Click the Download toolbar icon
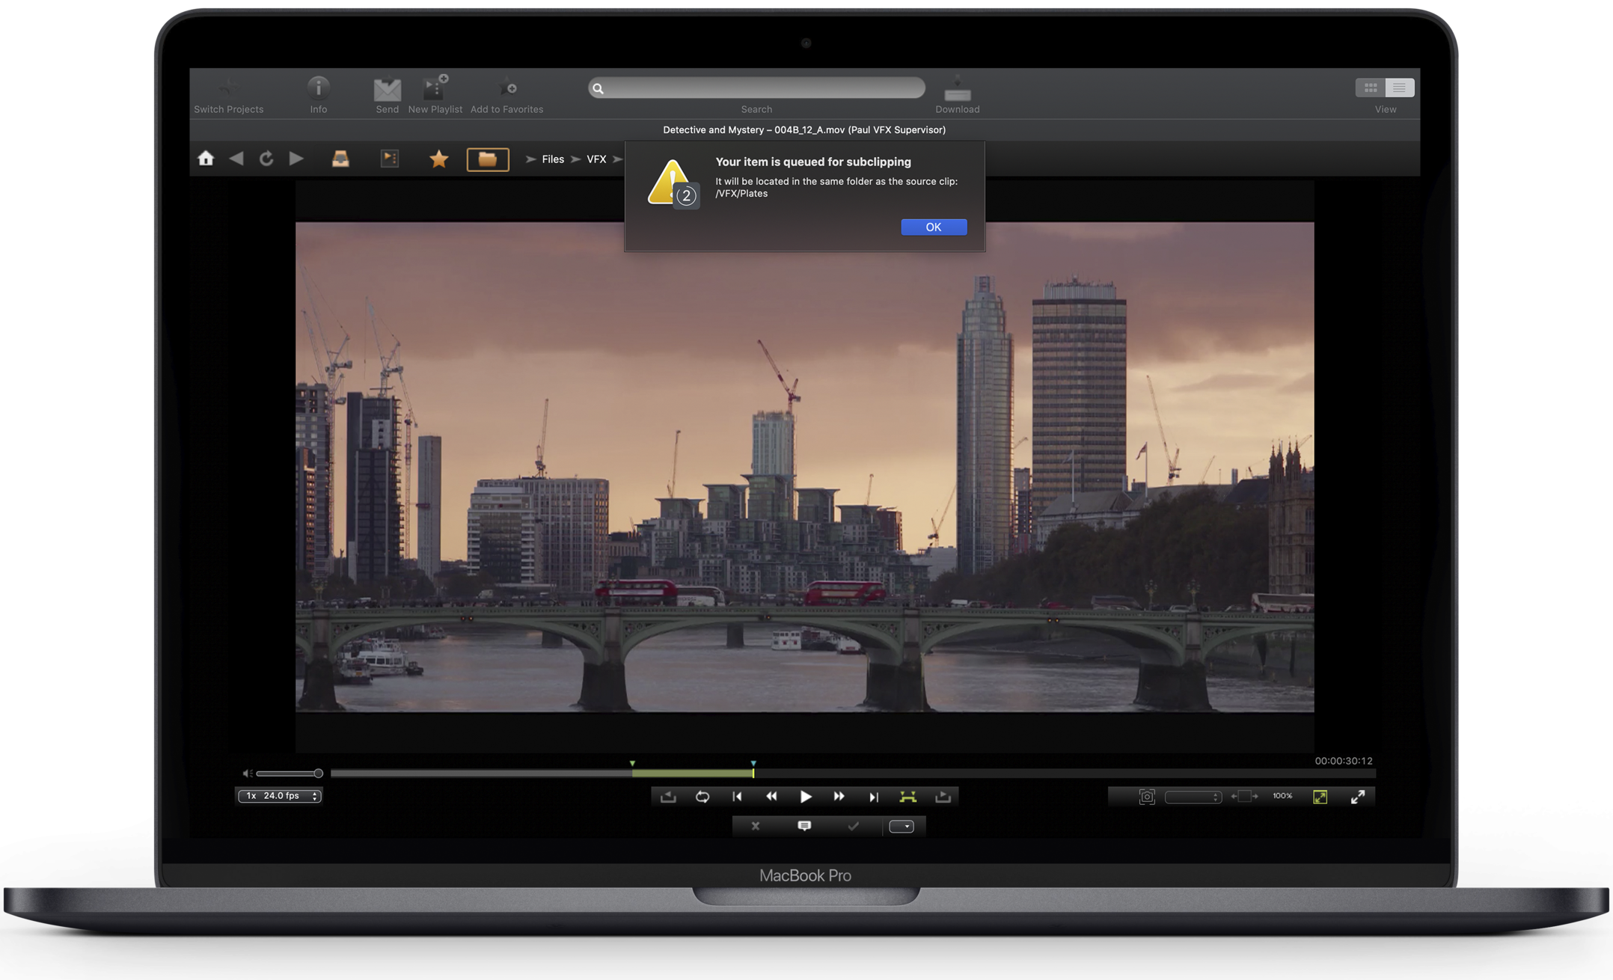 (x=957, y=90)
